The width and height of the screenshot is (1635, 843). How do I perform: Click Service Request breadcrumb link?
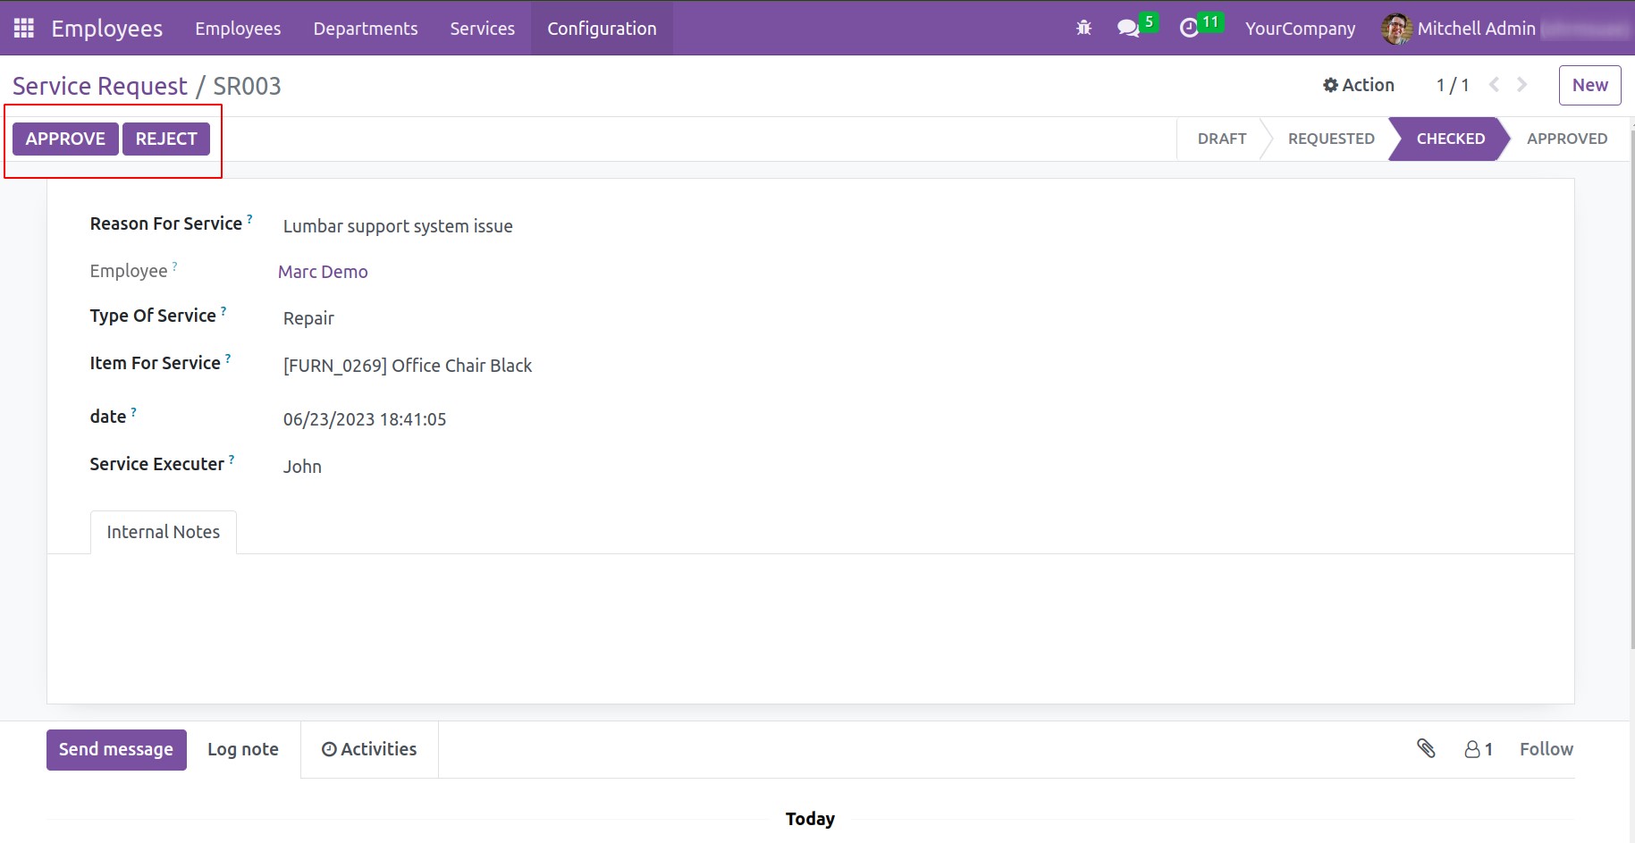(100, 86)
